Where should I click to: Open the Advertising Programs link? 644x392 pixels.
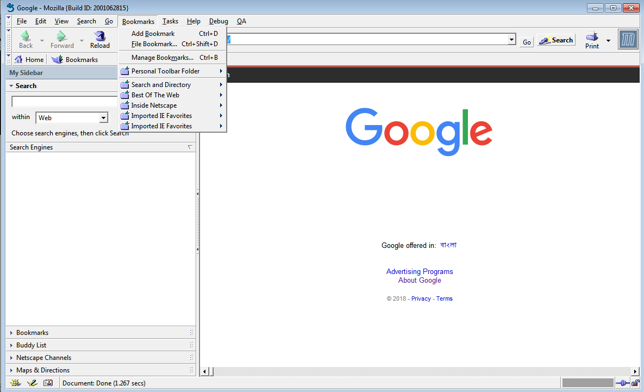[x=419, y=271]
